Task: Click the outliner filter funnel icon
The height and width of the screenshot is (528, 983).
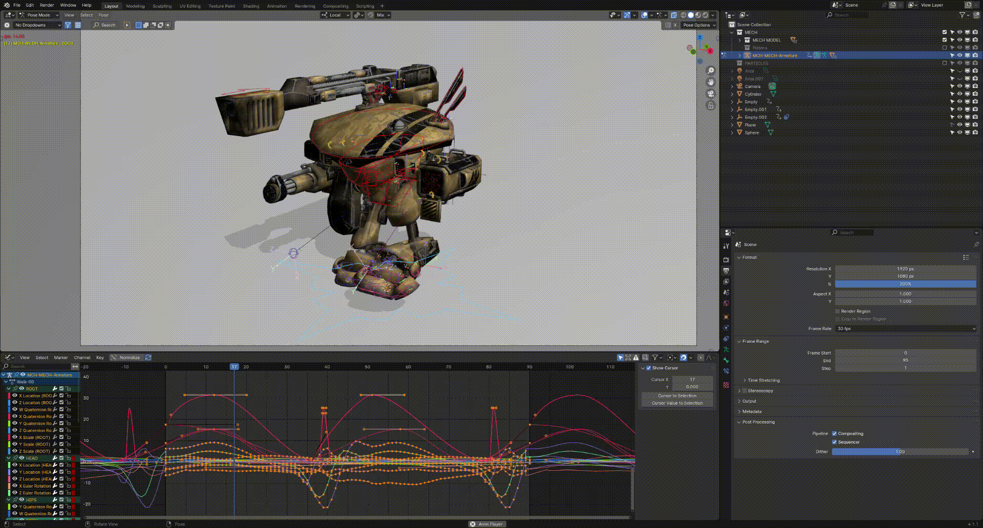Action: pyautogui.click(x=962, y=15)
